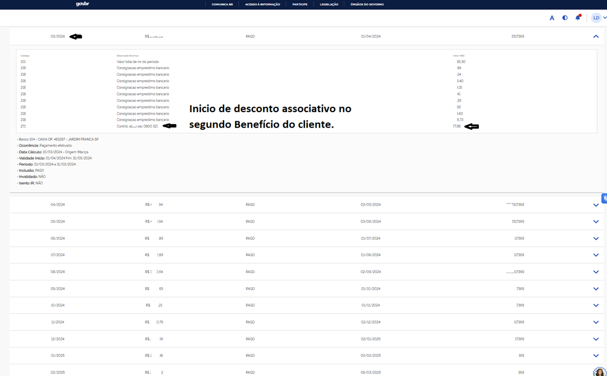The image size is (607, 376).
Task: Expand the 07/2024 payment row
Action: pyautogui.click(x=596, y=255)
